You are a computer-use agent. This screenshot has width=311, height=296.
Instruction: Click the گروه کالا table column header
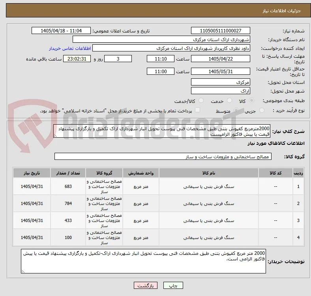click(104, 173)
